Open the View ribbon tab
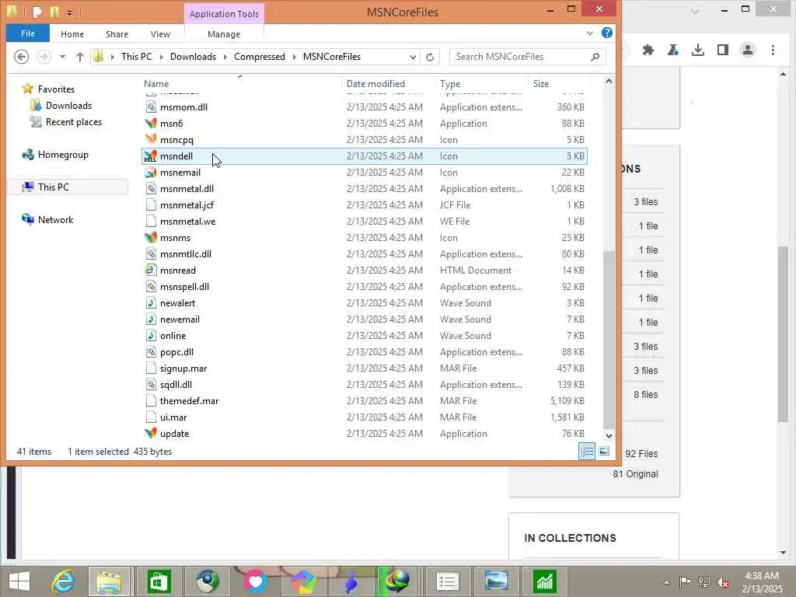The height and width of the screenshot is (597, 796). point(160,34)
